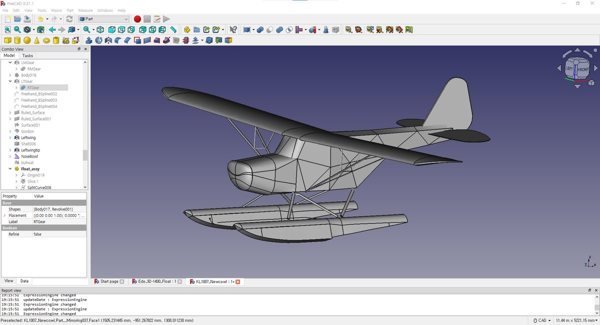This screenshot has height=325, width=600.
Task: Open the macro editor notepad icon
Action: [156, 19]
